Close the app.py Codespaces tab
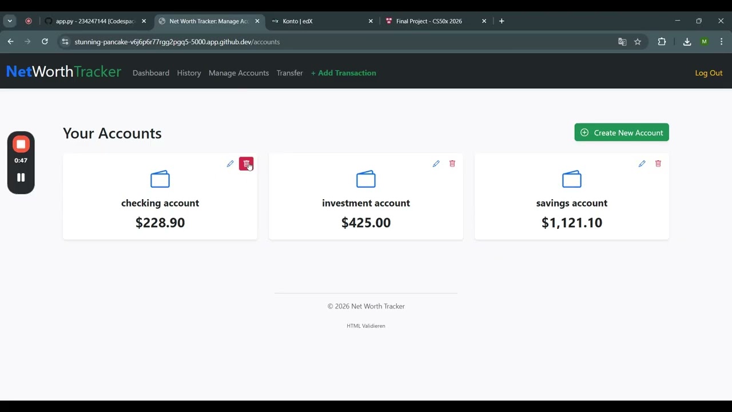 click(144, 21)
